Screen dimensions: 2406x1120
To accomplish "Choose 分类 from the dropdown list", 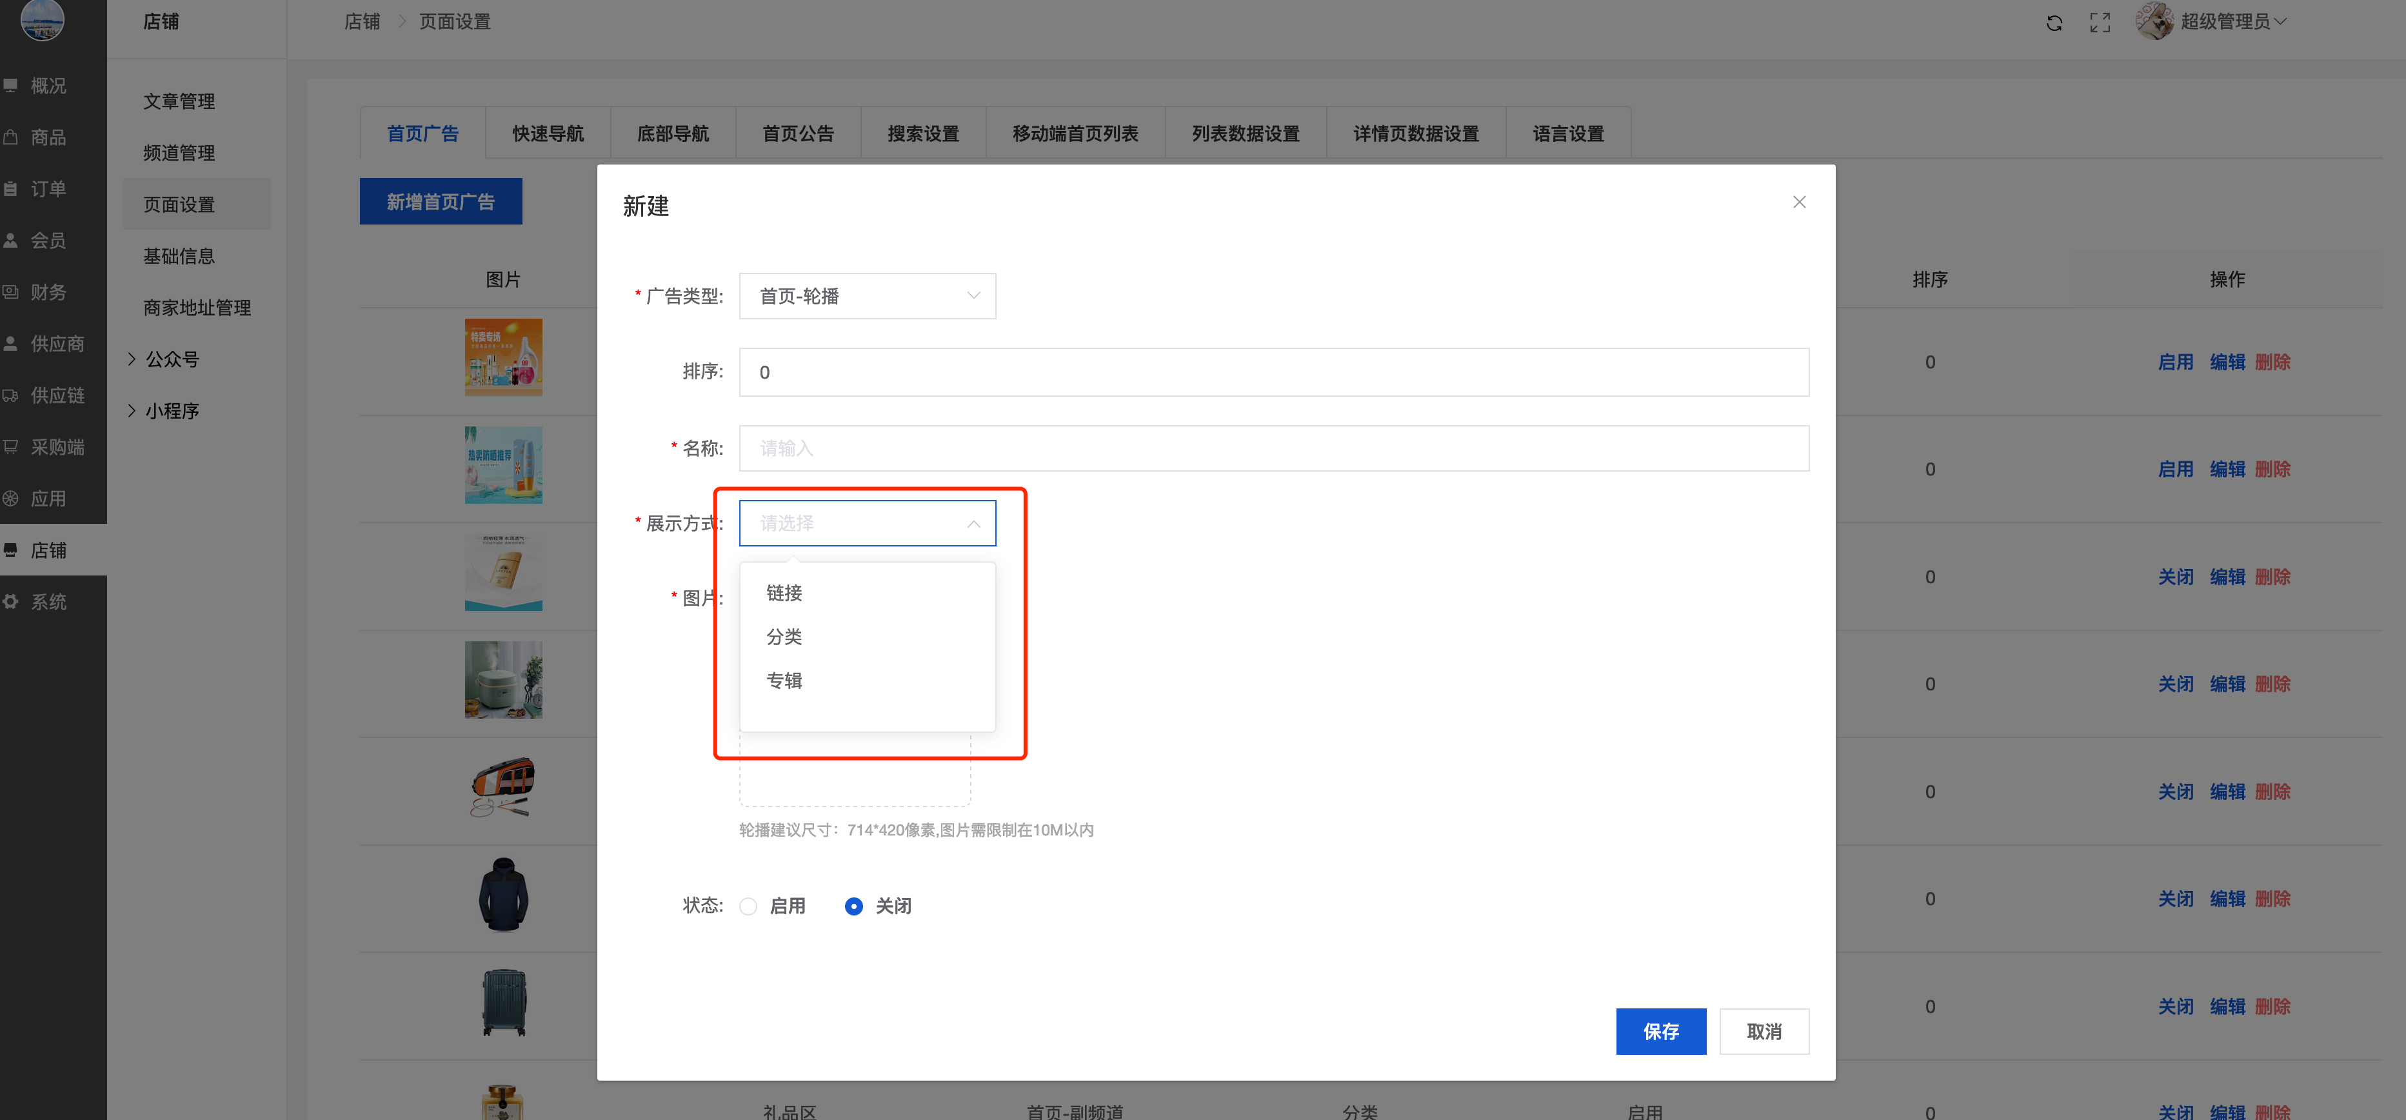I will 784,637.
